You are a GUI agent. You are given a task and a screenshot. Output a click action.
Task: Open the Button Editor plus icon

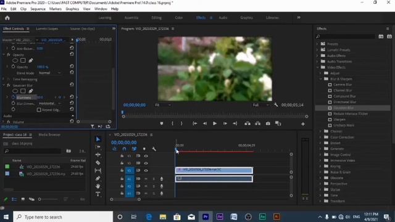(x=303, y=124)
